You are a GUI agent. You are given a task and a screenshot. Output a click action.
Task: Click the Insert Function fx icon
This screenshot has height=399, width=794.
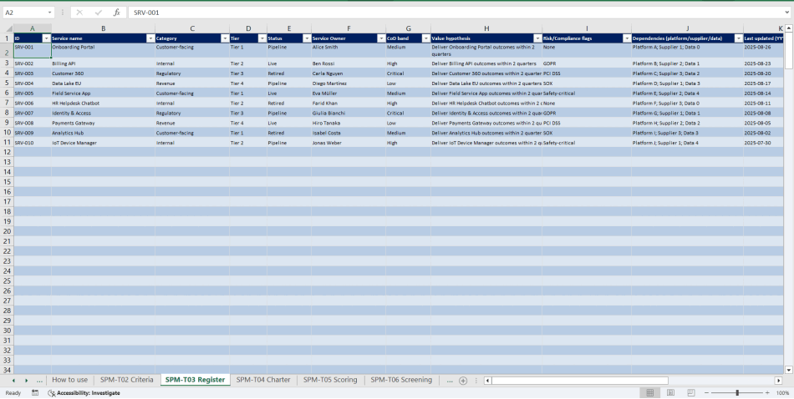[117, 13]
